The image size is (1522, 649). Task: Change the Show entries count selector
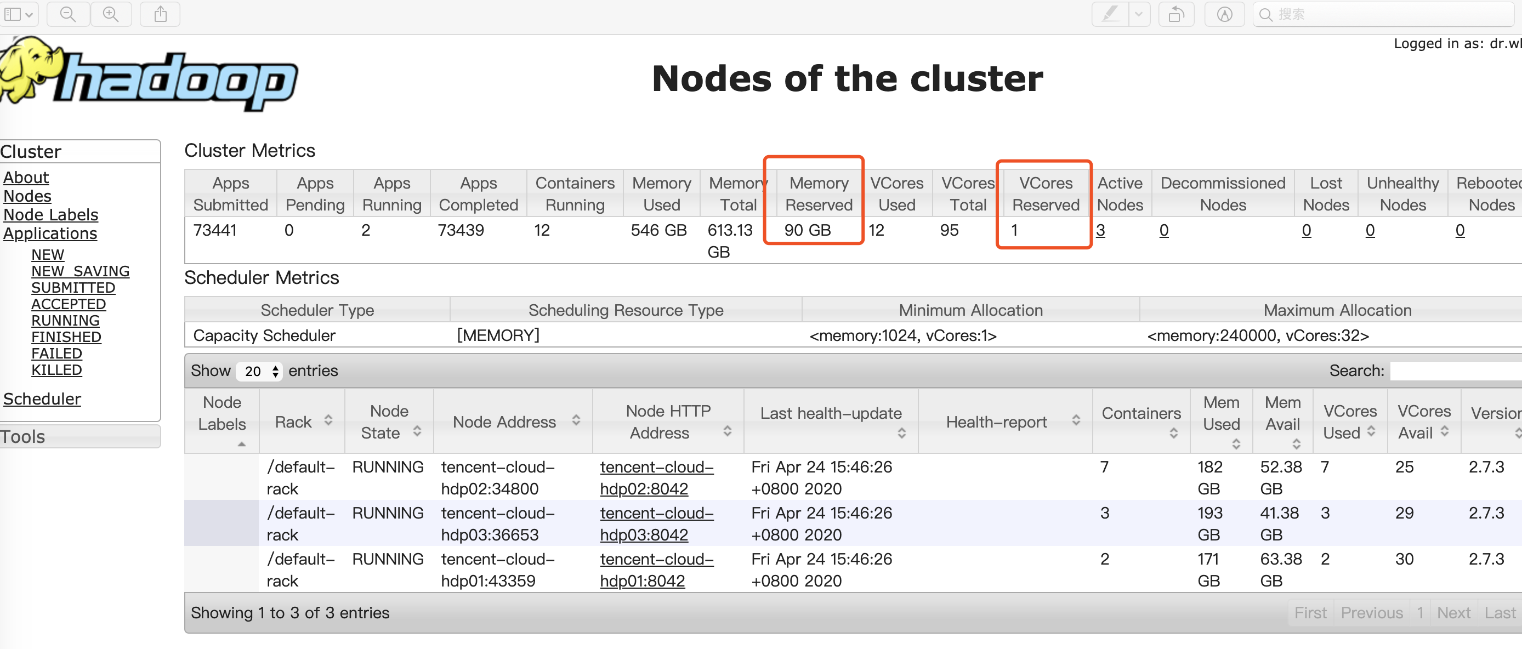(259, 371)
